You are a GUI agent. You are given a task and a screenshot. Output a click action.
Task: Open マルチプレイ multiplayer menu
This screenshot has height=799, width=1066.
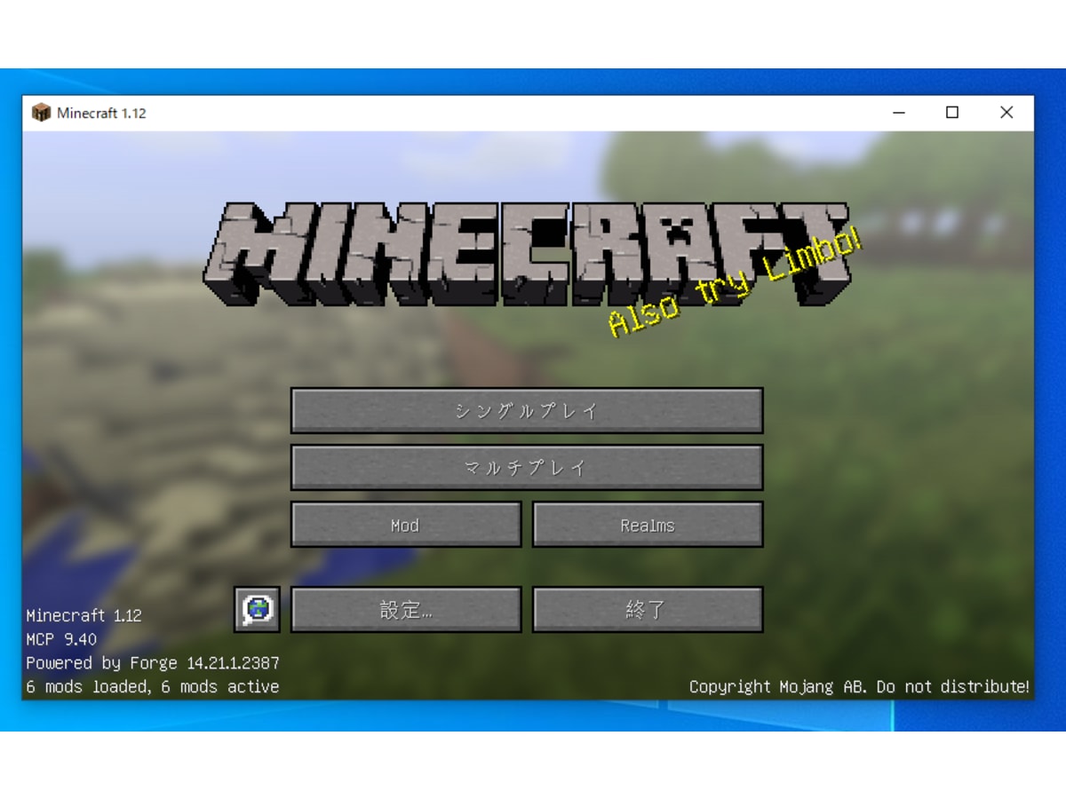click(x=527, y=468)
